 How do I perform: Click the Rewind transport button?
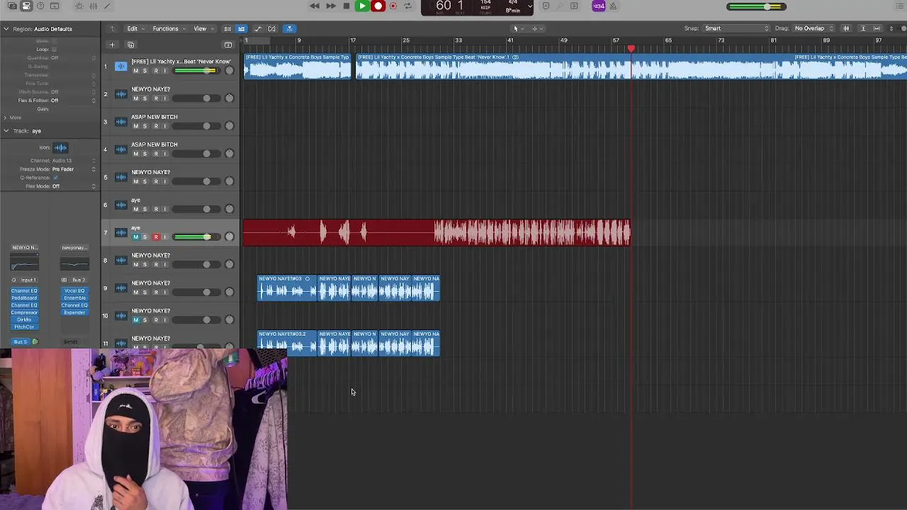pyautogui.click(x=315, y=6)
